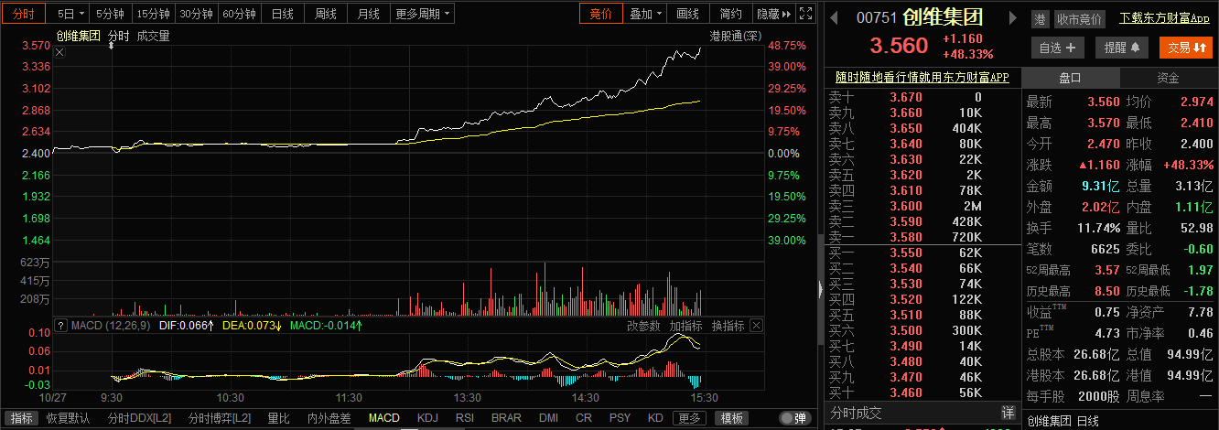Switch to 5分钟 chart

click(x=111, y=14)
